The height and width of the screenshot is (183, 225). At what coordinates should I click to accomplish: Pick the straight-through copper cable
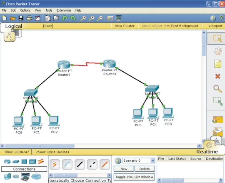click(80, 164)
